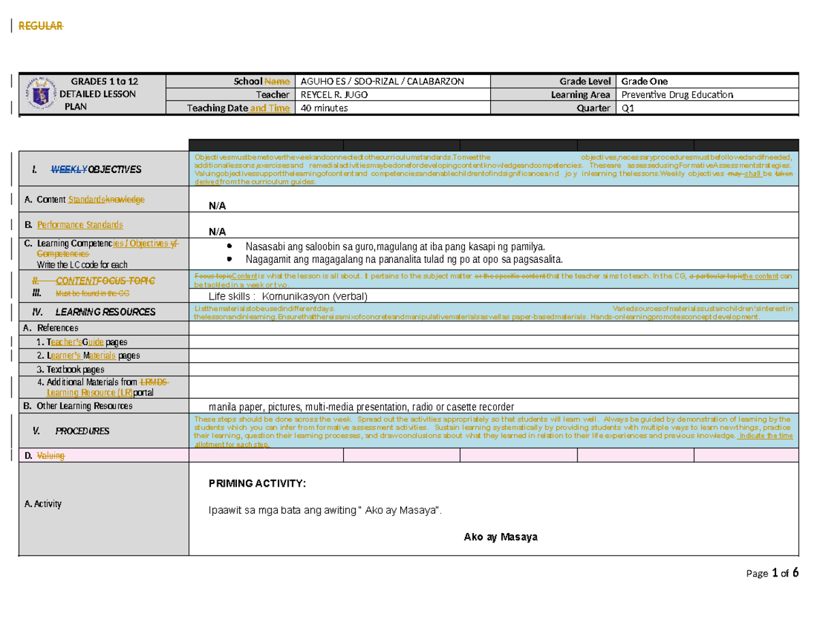The image size is (817, 631).
Task: Select bullet "Nagagamit ang magagalang na pananalita"
Action: [x=404, y=259]
